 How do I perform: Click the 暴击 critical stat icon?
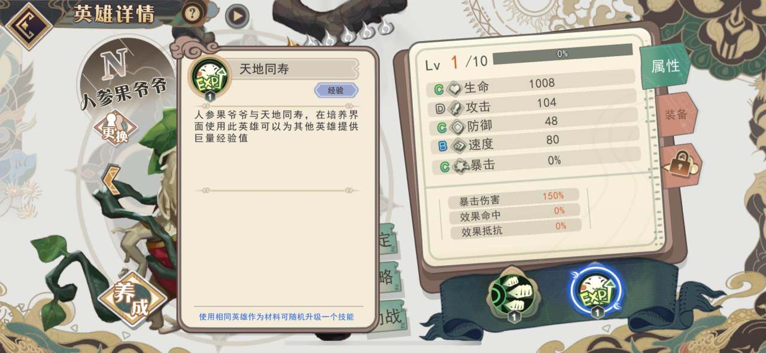(461, 165)
